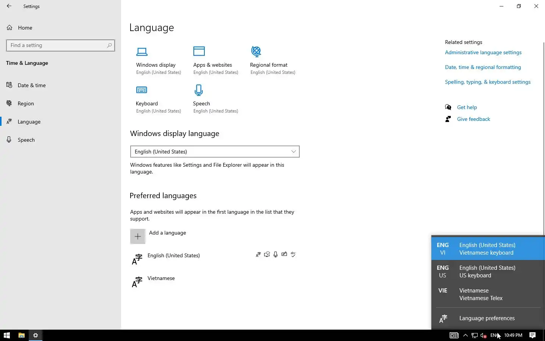The width and height of the screenshot is (545, 341).
Task: Click the Home icon in sidebar
Action: tap(10, 28)
